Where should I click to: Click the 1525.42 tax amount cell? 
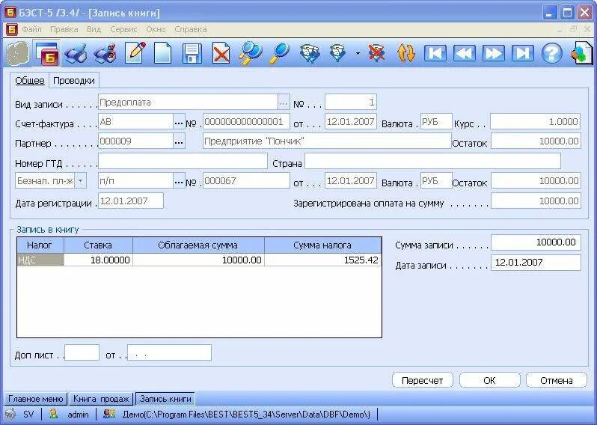click(x=323, y=260)
